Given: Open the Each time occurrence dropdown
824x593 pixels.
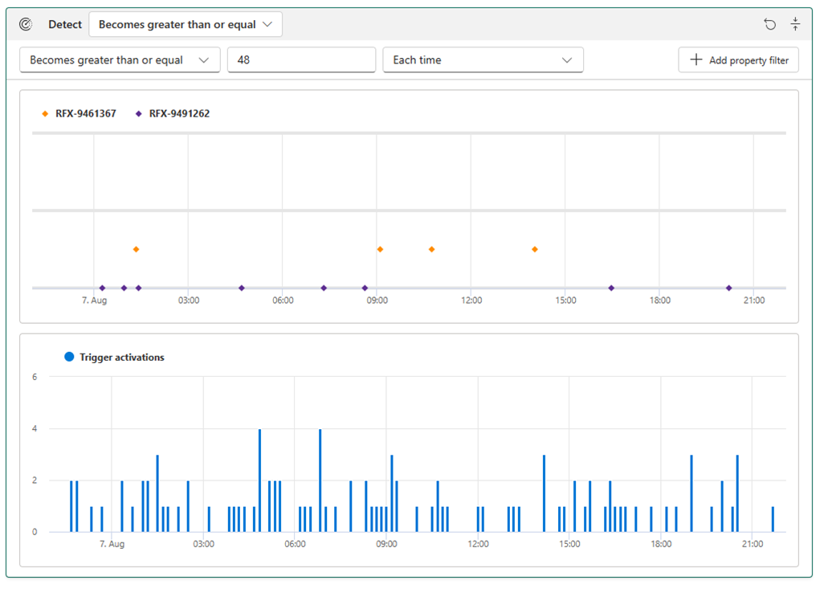Looking at the screenshot, I should pyautogui.click(x=483, y=60).
